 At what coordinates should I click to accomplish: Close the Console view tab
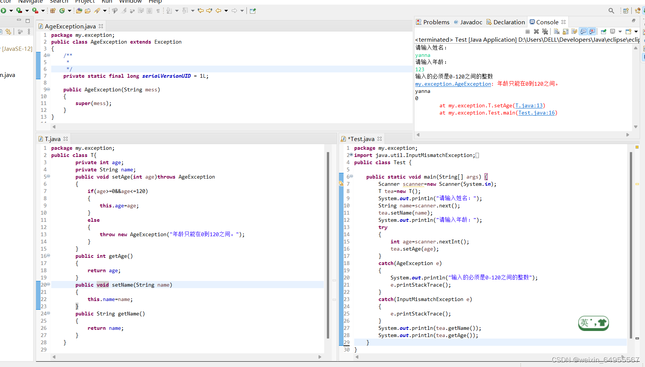563,22
